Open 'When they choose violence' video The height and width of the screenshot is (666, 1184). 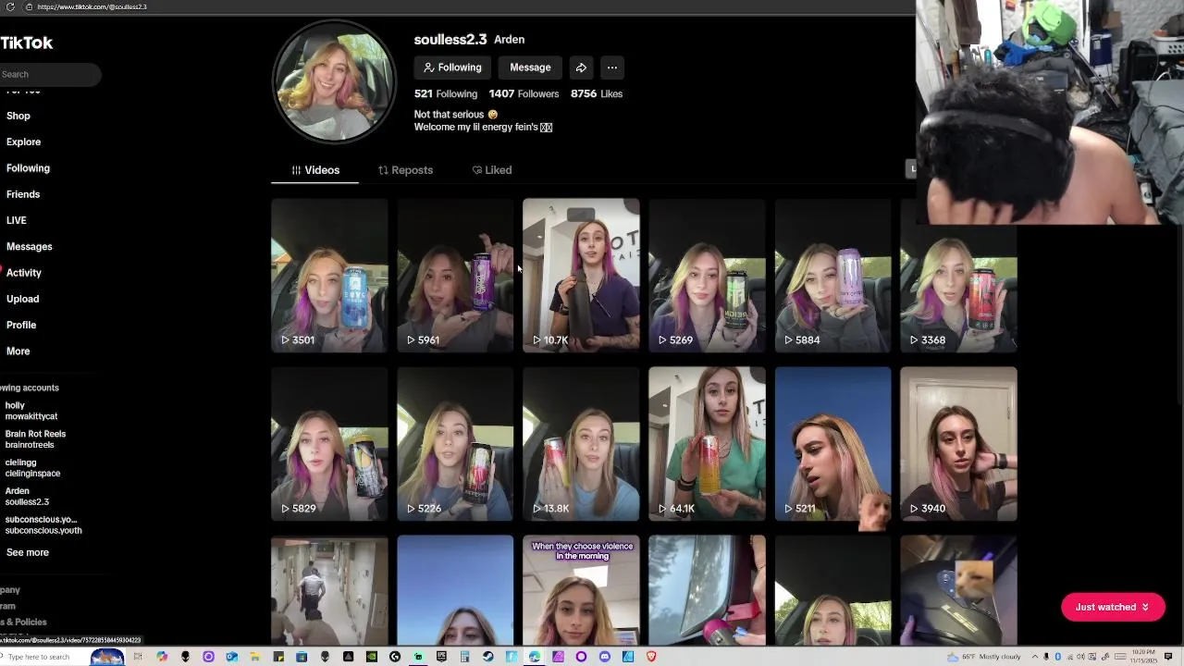[x=581, y=590]
